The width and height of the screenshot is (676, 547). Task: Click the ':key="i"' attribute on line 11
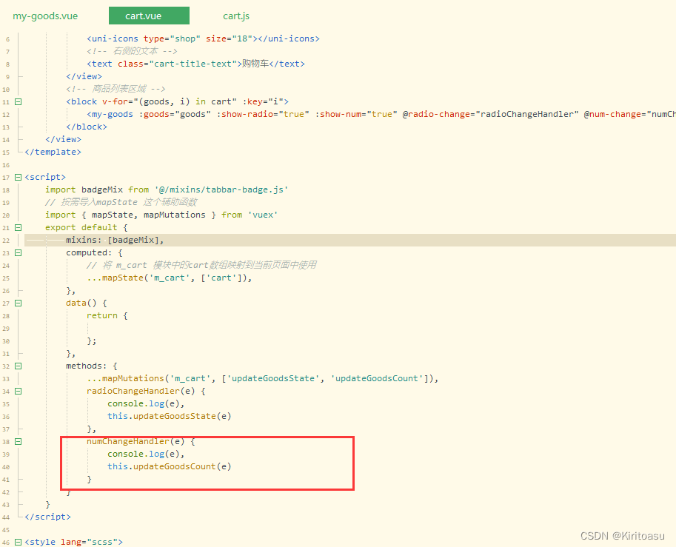263,101
